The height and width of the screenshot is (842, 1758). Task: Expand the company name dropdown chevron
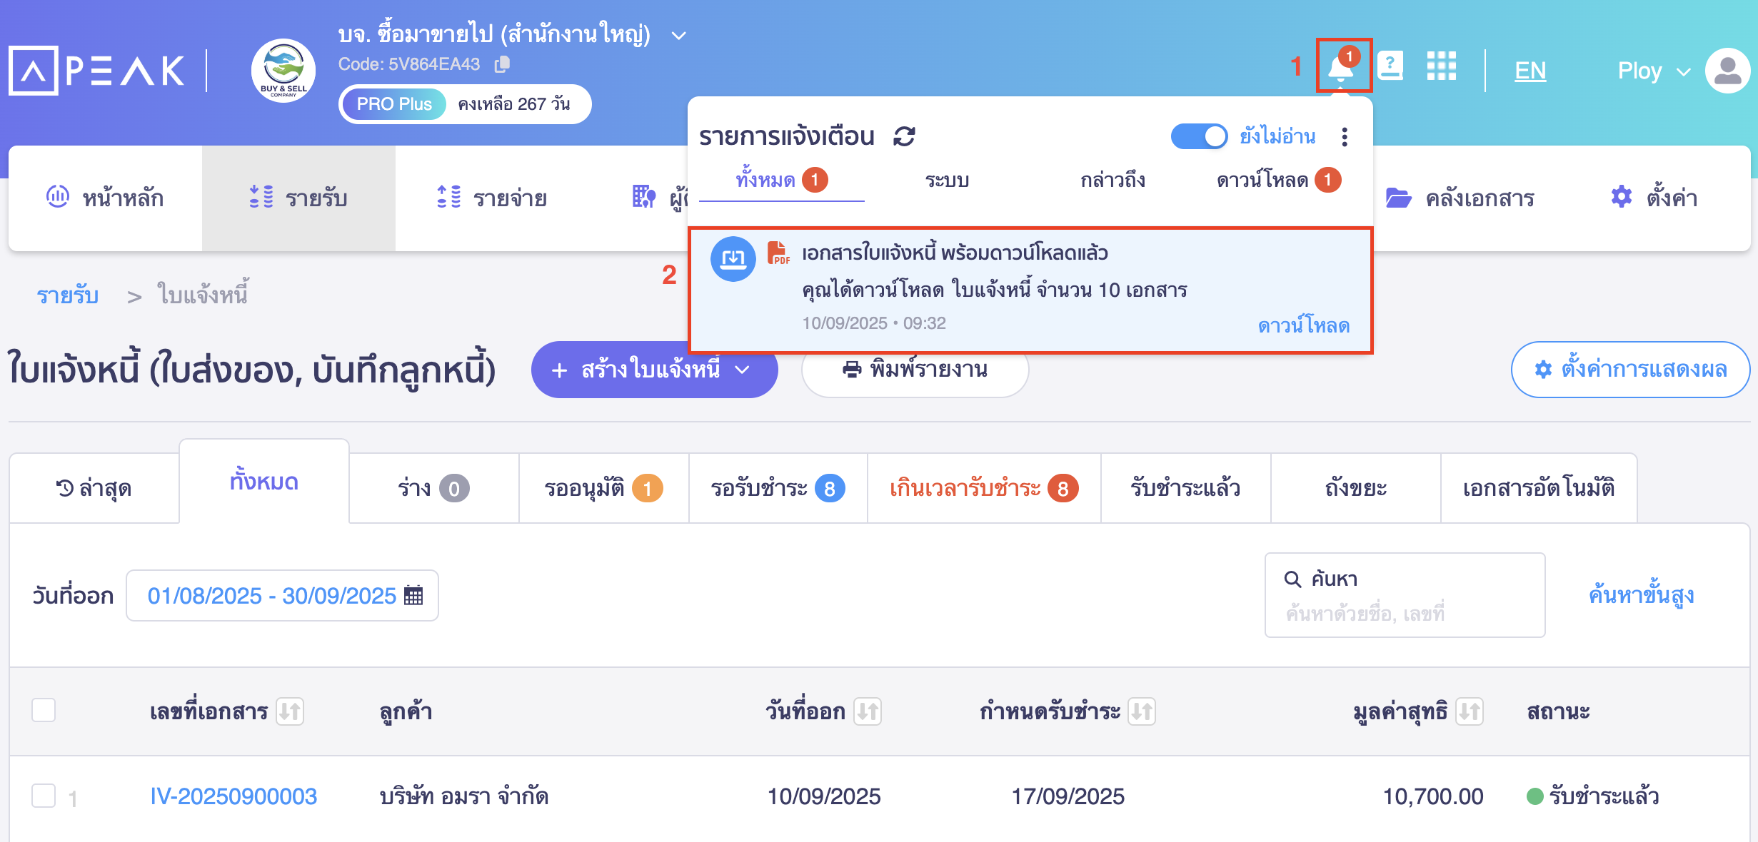coord(679,35)
